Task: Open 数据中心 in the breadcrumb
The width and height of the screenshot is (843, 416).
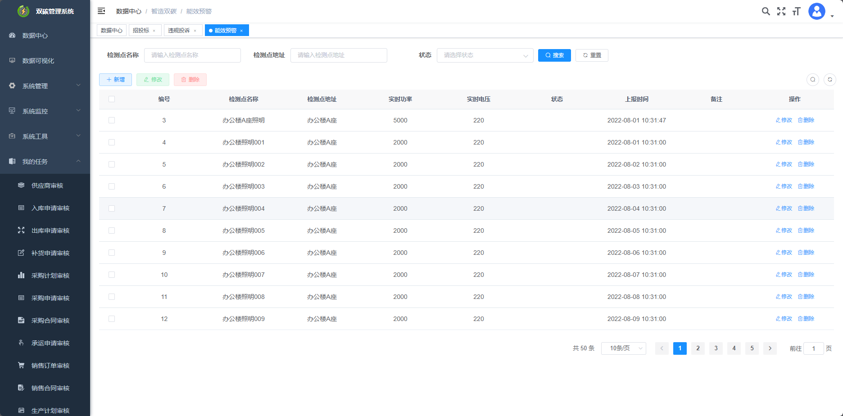Action: (x=129, y=11)
